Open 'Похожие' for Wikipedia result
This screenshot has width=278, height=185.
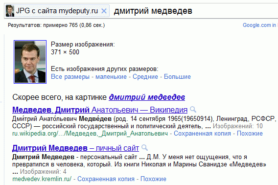(250, 134)
